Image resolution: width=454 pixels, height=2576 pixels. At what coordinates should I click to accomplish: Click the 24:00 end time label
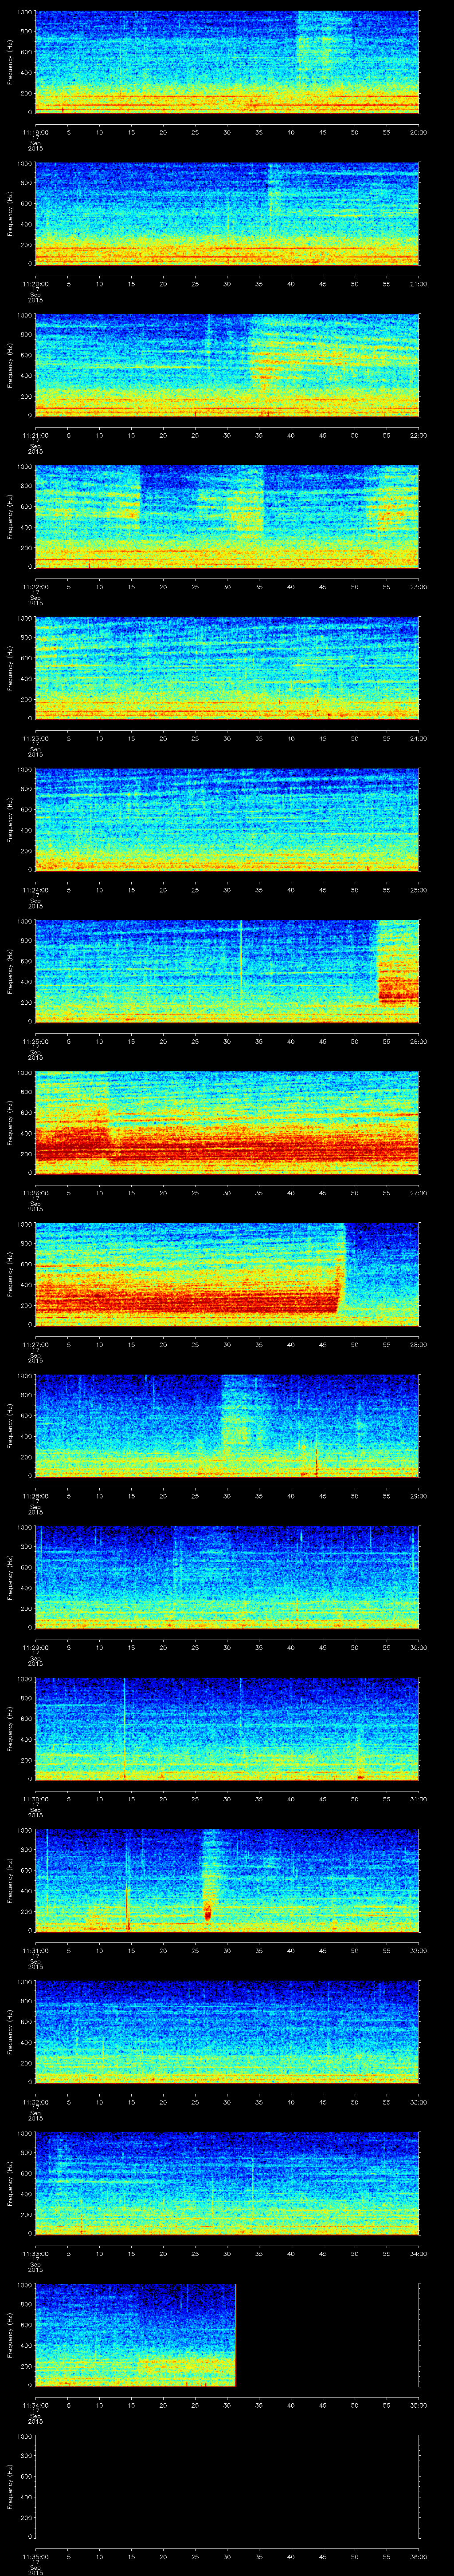(418, 738)
